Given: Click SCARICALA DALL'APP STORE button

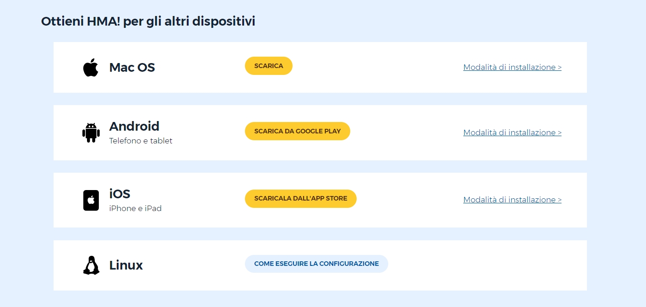Looking at the screenshot, I should tap(301, 199).
